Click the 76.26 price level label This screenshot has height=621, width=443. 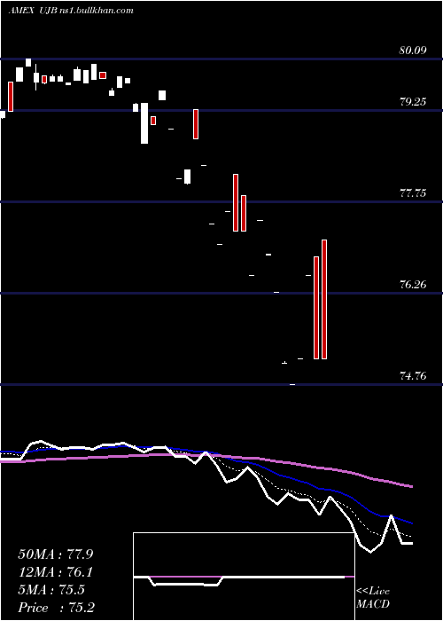(413, 285)
